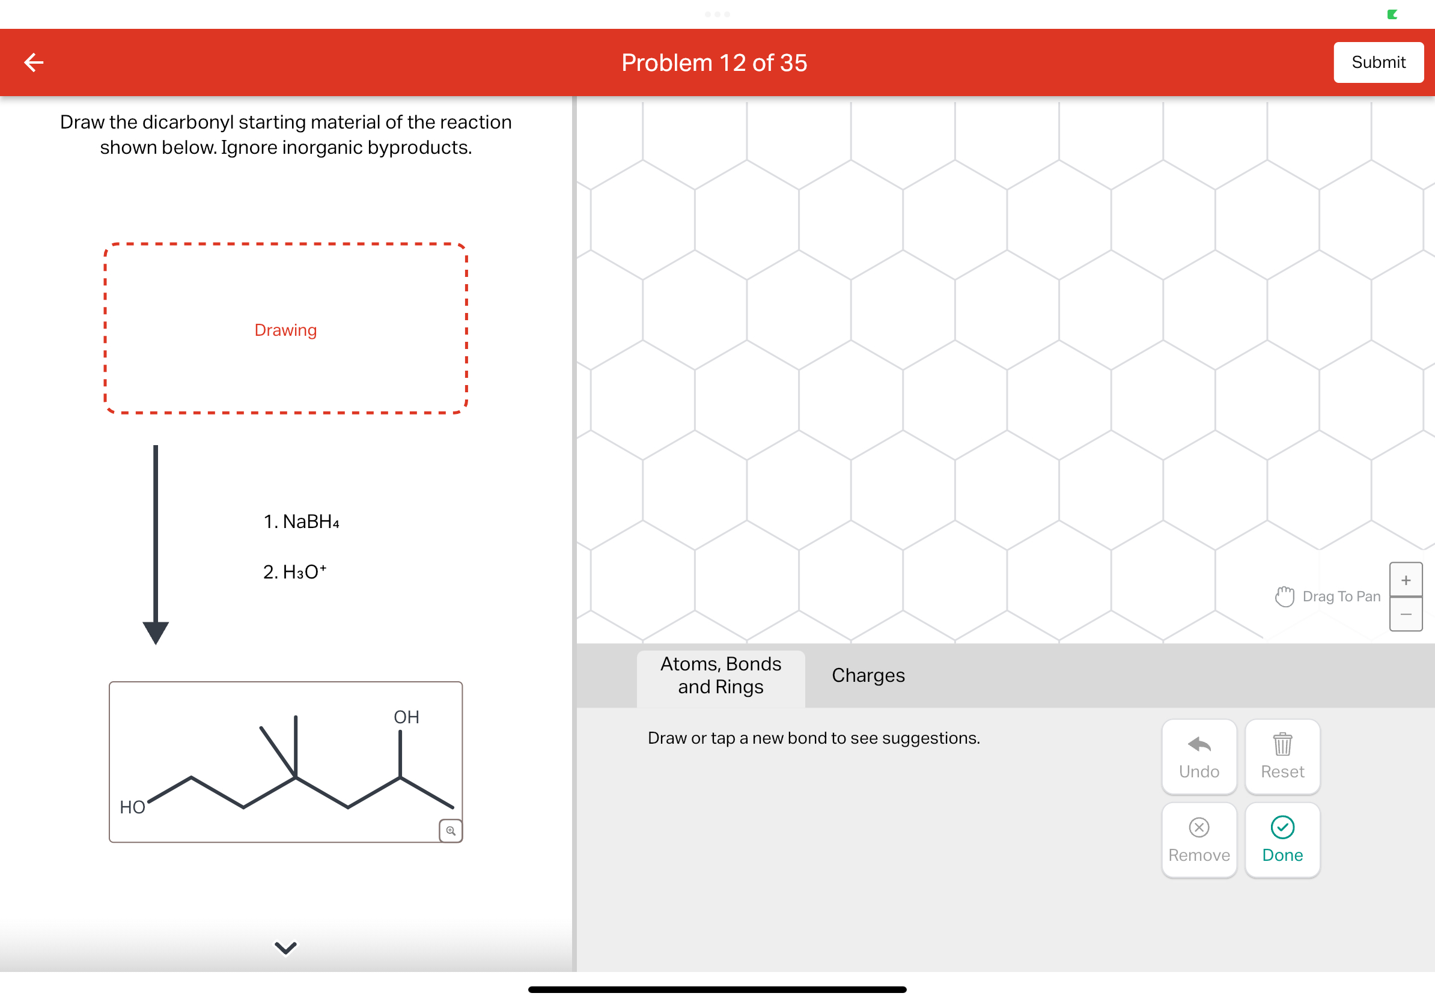Expand the section below with the chevron
This screenshot has width=1435, height=1002.
(285, 947)
